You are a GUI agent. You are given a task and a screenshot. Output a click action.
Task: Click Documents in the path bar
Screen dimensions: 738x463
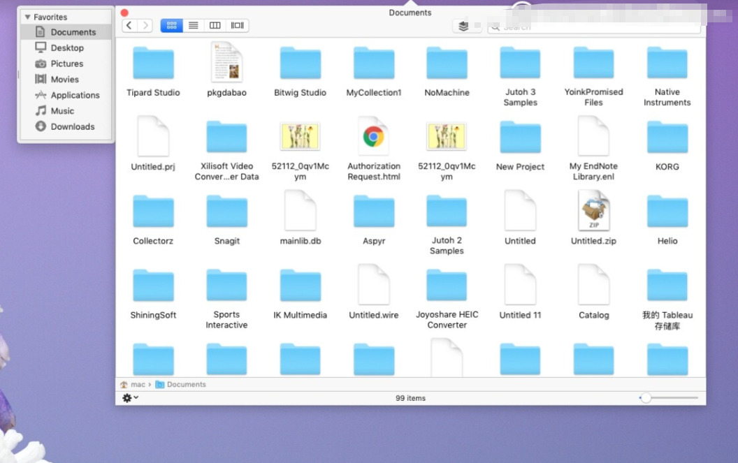tap(186, 384)
